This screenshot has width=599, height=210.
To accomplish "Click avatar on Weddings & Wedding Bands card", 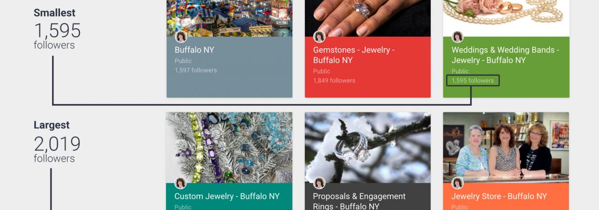I will click(x=458, y=37).
